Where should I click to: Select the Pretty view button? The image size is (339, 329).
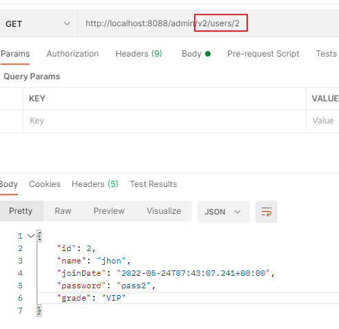21,211
